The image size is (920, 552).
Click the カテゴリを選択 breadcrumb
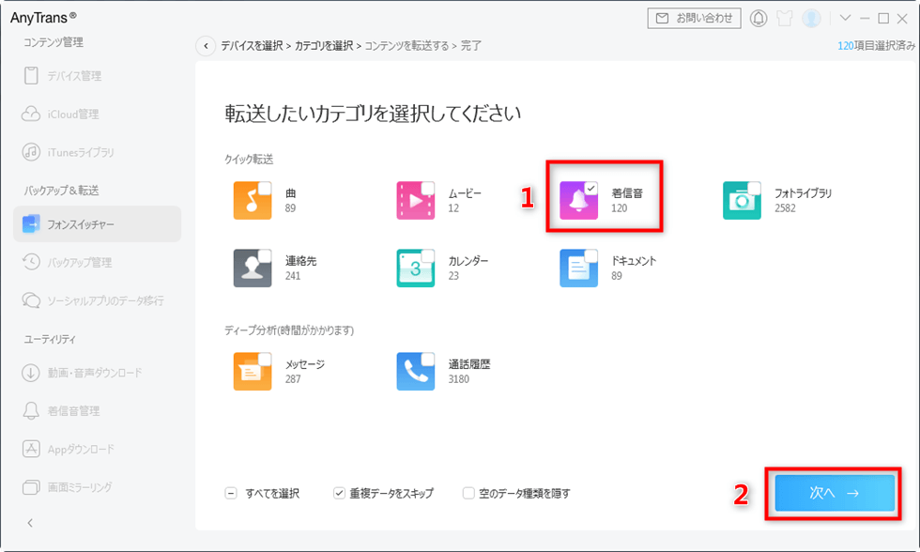(x=324, y=46)
